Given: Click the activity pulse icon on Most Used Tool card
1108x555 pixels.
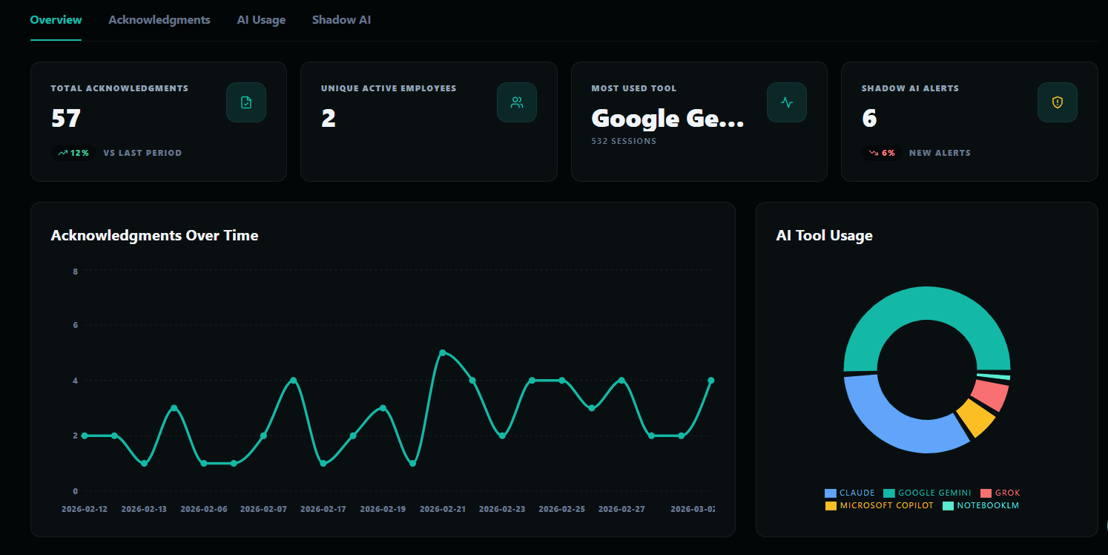Looking at the screenshot, I should pyautogui.click(x=786, y=102).
